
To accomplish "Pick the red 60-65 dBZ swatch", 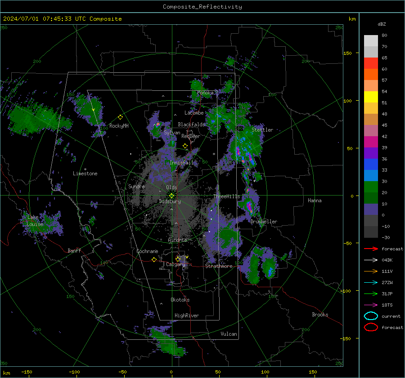I will 371,63.
